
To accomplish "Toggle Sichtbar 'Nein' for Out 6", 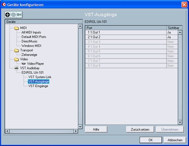I will [x=172, y=56].
